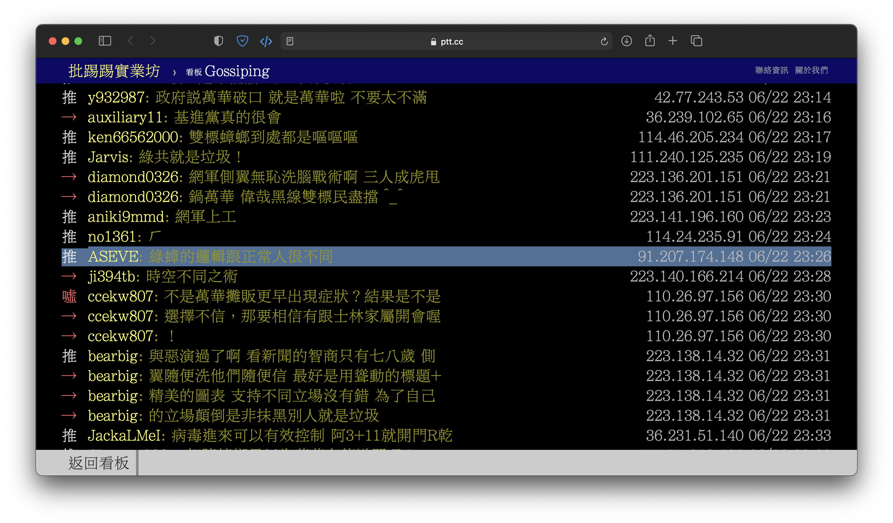Open 批踢踢實業坊 home link
This screenshot has width=893, height=523.
click(114, 71)
